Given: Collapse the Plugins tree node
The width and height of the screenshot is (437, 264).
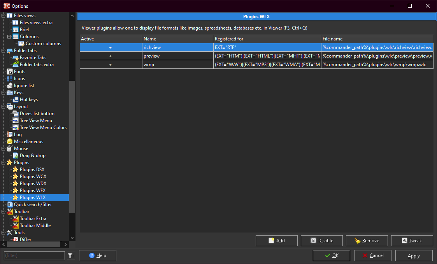Looking at the screenshot, I should 4,163.
